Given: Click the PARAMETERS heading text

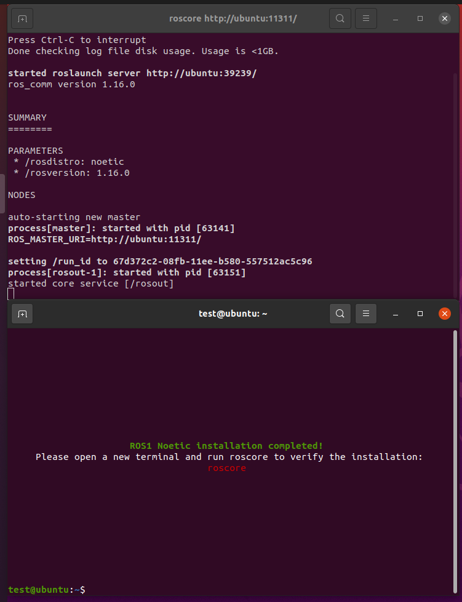Looking at the screenshot, I should tap(35, 151).
